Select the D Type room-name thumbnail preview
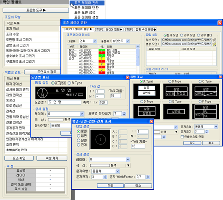 tap(147, 111)
